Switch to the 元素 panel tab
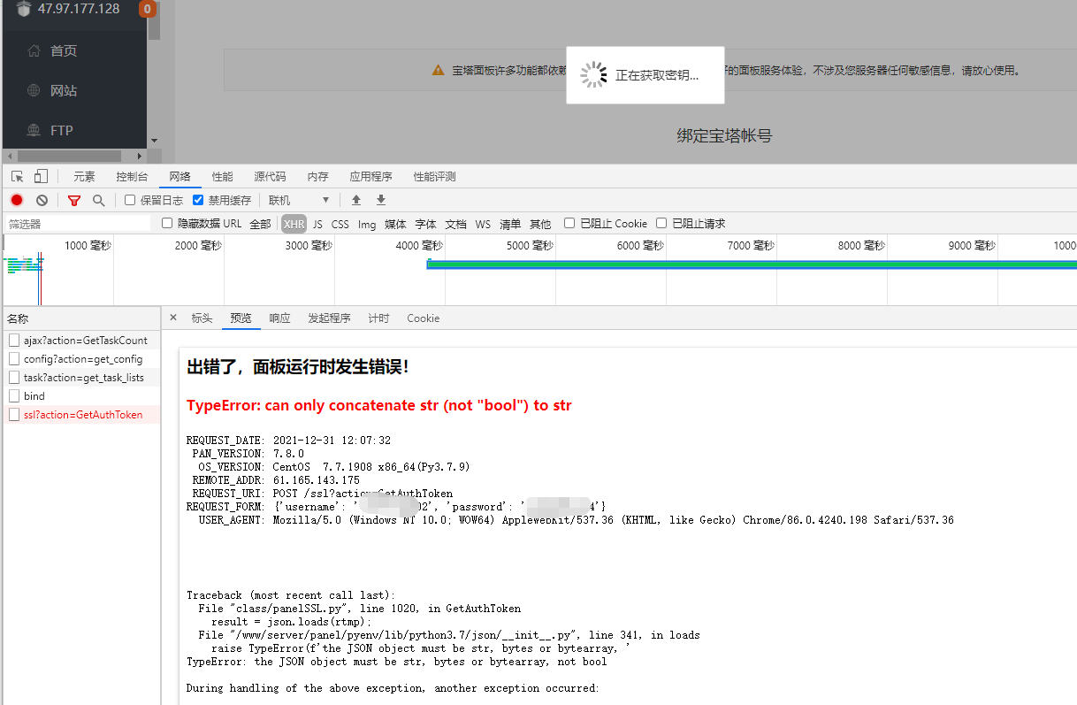Image resolution: width=1077 pixels, height=705 pixels. [84, 177]
